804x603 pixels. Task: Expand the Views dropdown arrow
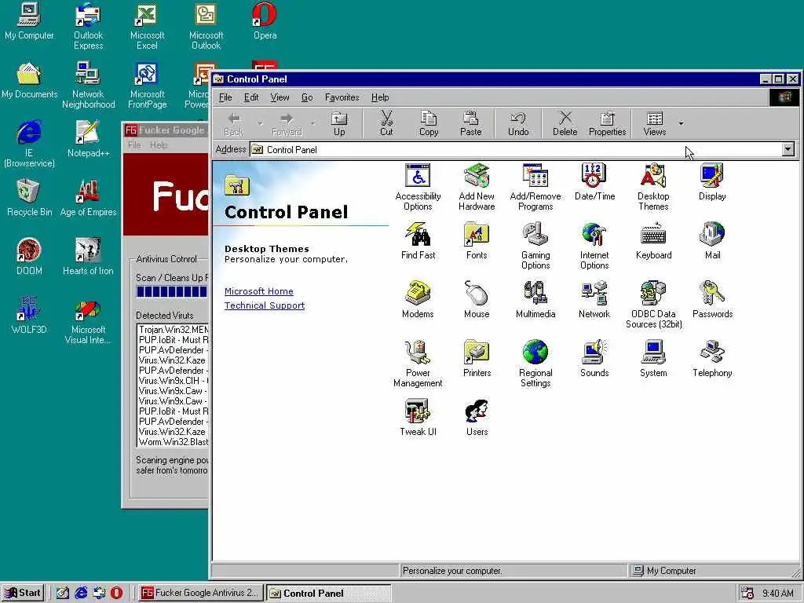(x=681, y=123)
